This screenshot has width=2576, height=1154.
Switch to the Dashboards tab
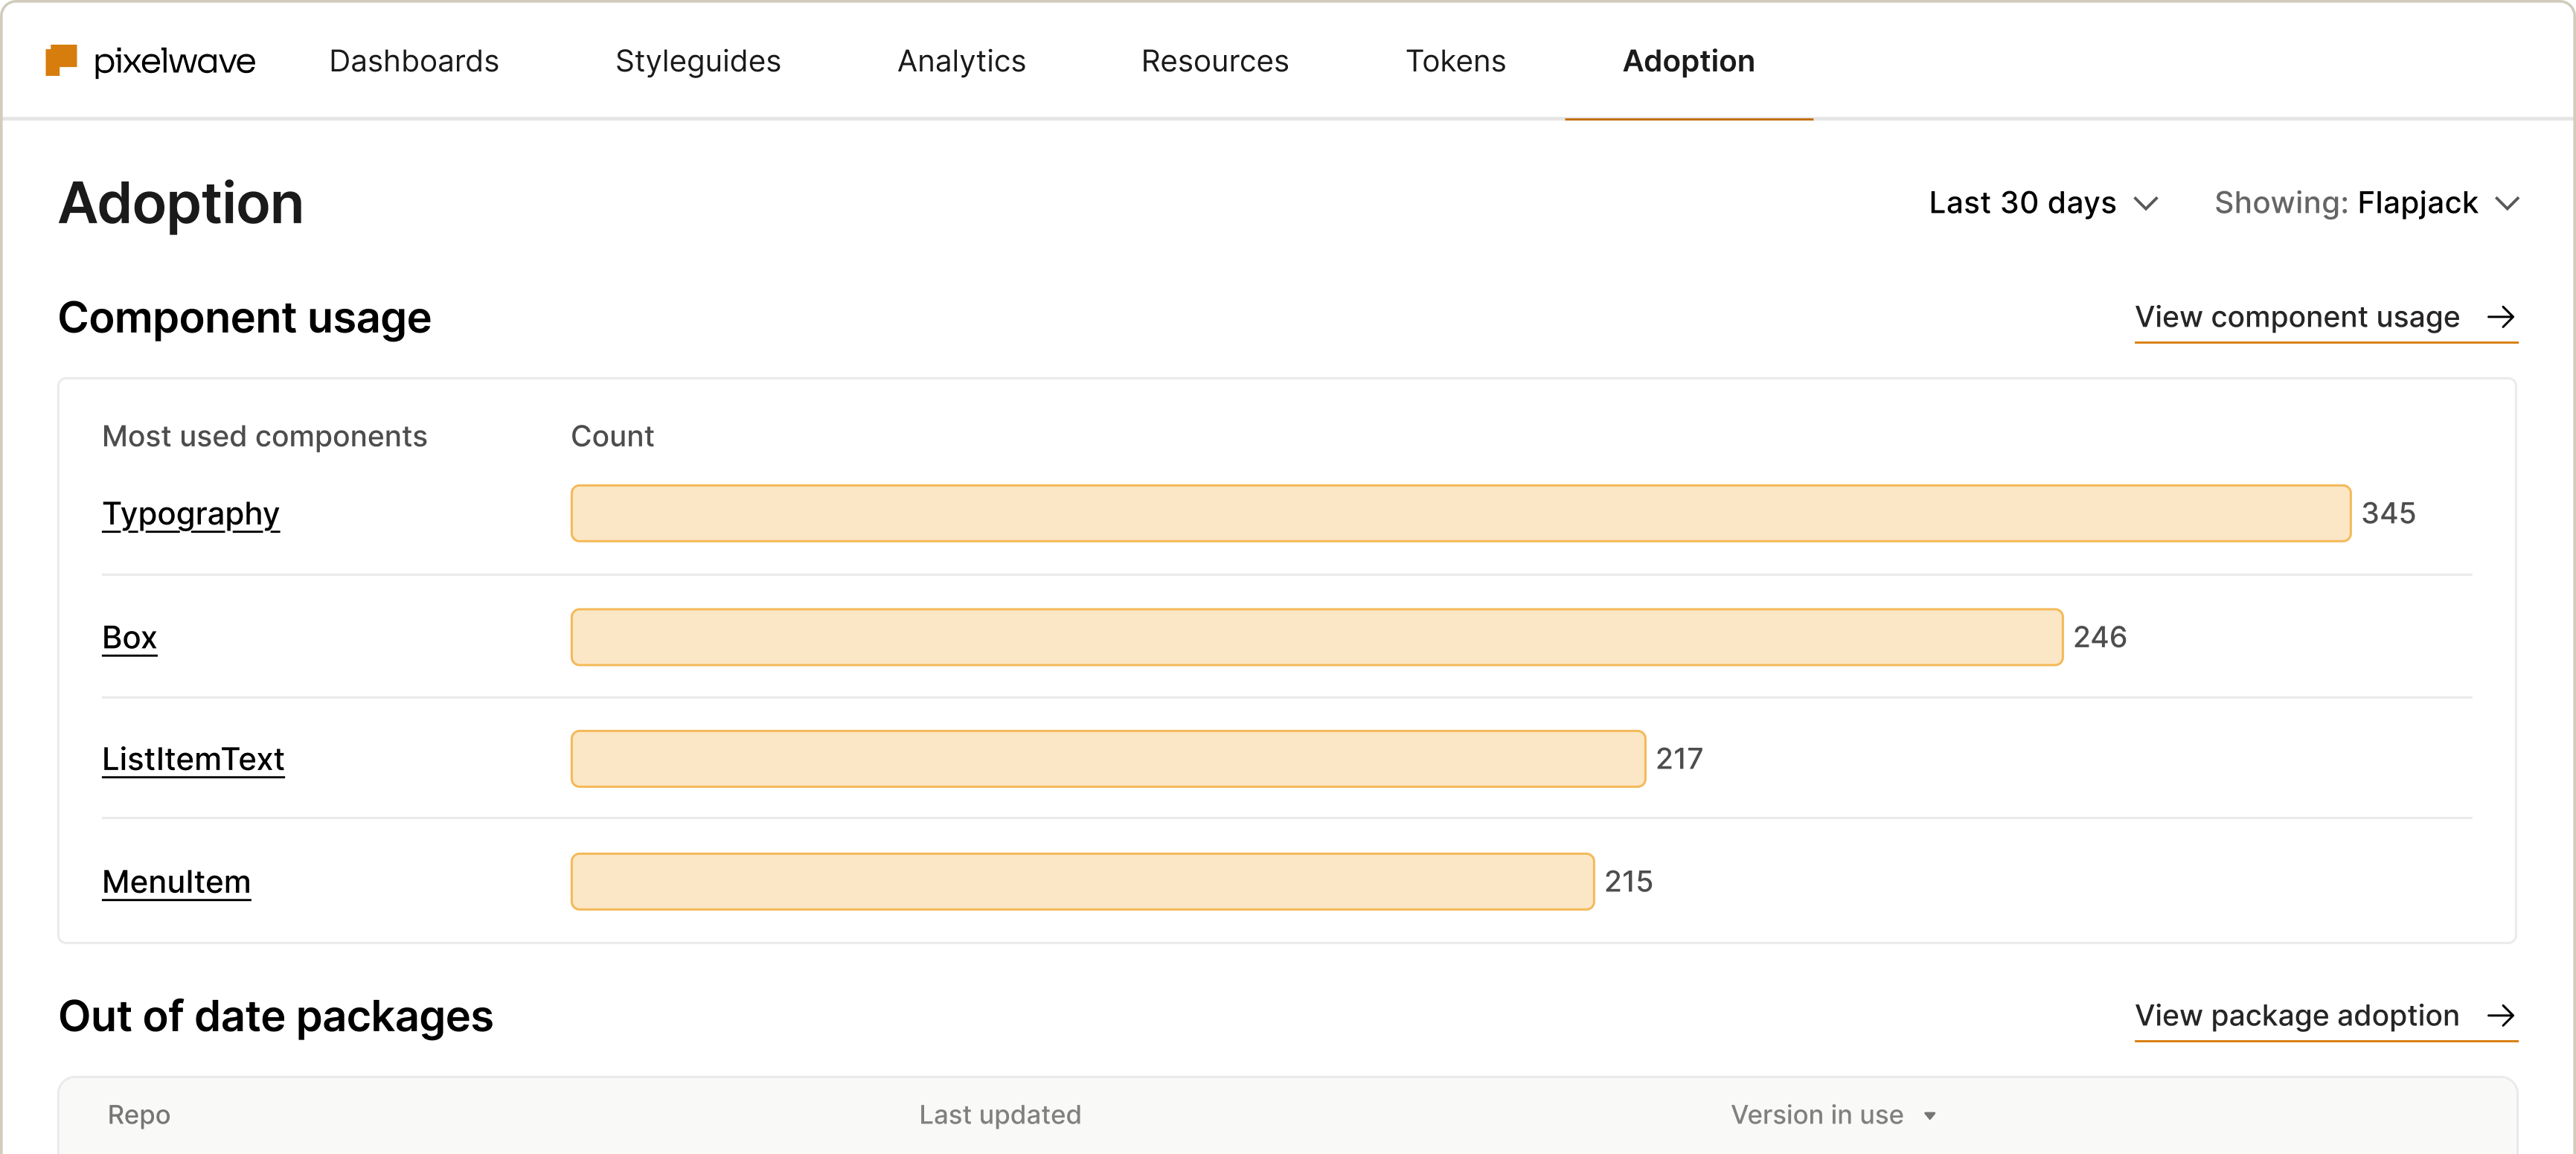point(413,61)
